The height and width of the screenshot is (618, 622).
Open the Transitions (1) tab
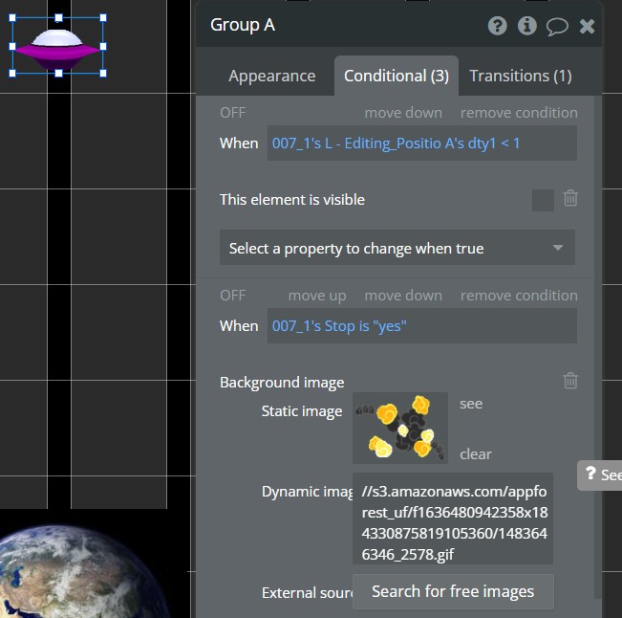click(521, 76)
